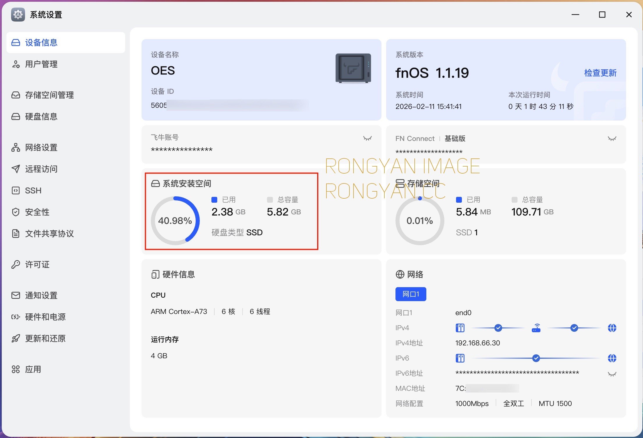Click the 更新和还原 rocket icon
Viewport: 643px width, 438px height.
click(x=16, y=338)
